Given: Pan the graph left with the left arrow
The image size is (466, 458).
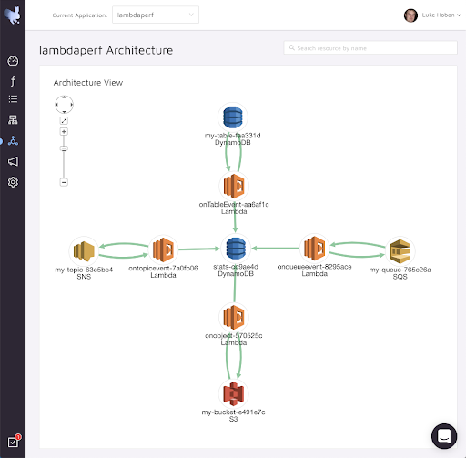Looking at the screenshot, I should 56,105.
